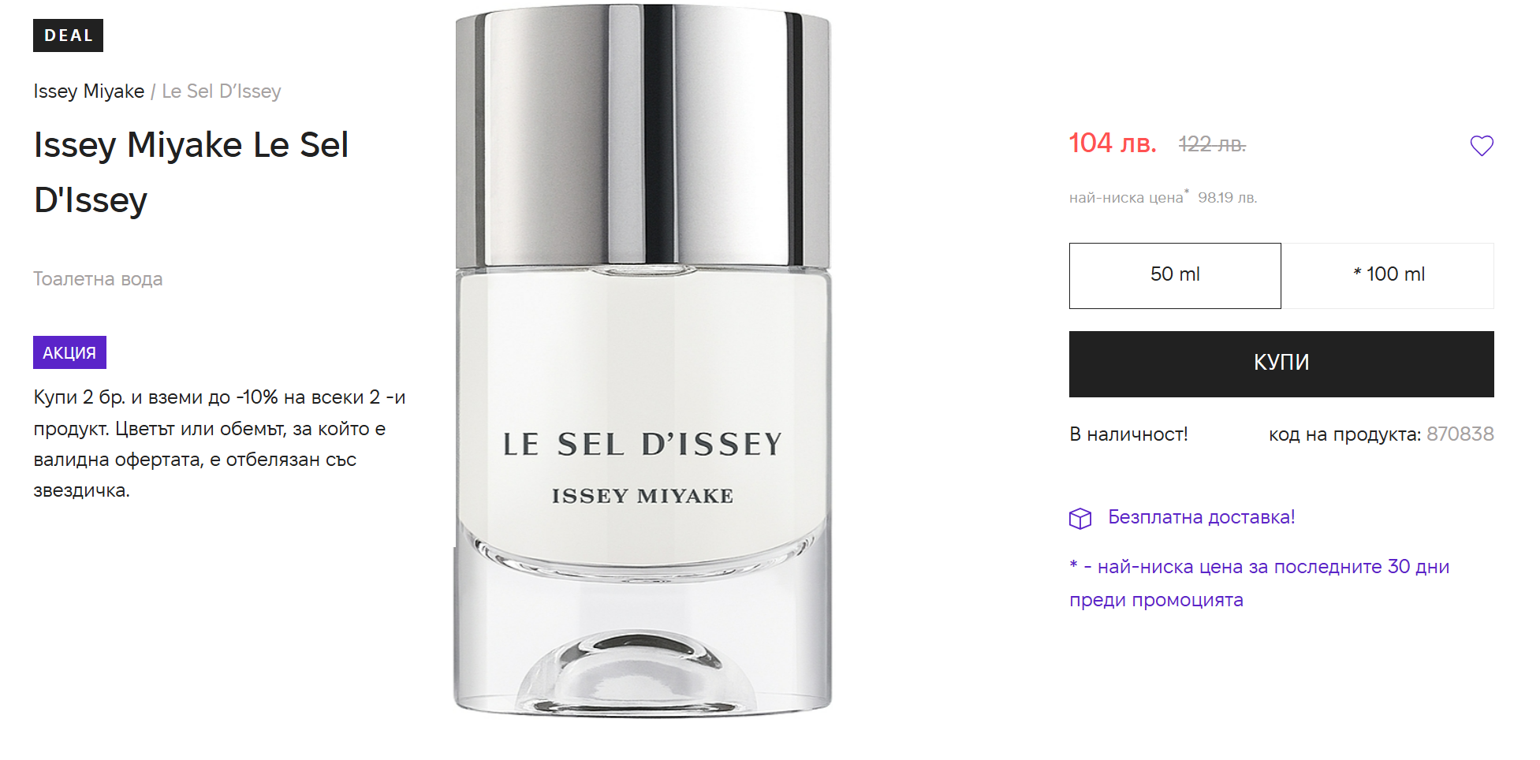Click the lowest price 30 days note
Image resolution: width=1540 pixels, height=760 pixels.
(1259, 583)
